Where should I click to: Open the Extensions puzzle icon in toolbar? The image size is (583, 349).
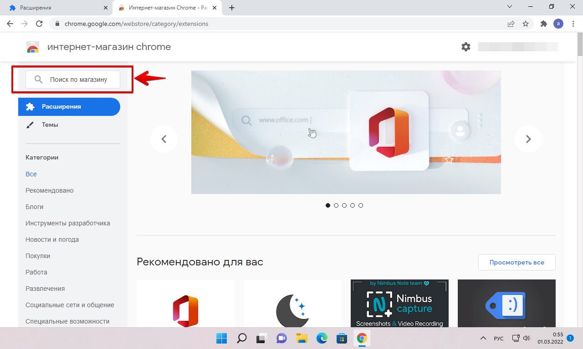(x=543, y=24)
